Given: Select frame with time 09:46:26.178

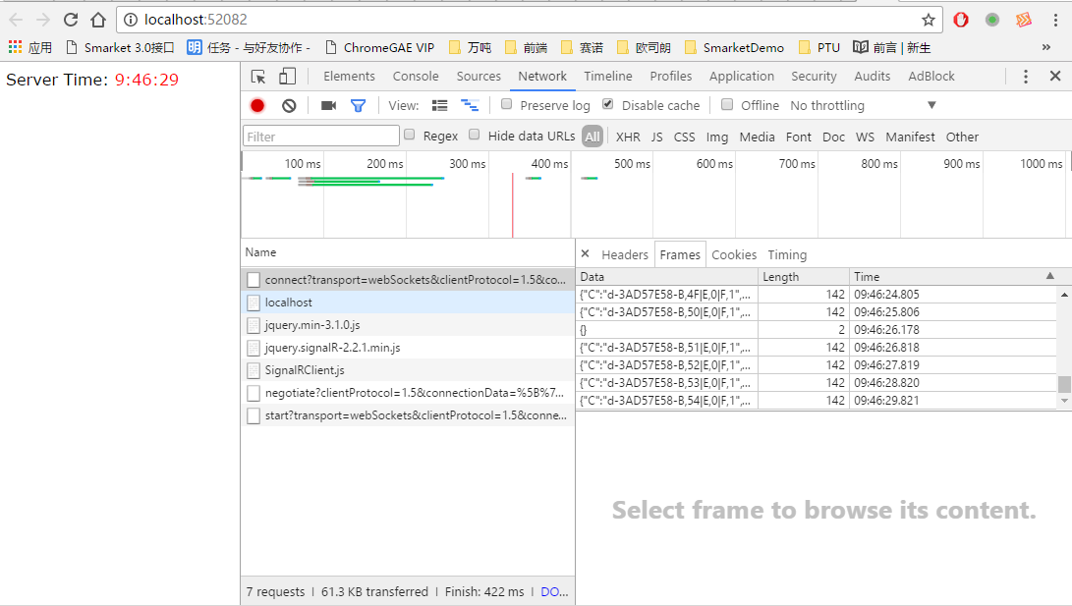Looking at the screenshot, I should point(817,329).
